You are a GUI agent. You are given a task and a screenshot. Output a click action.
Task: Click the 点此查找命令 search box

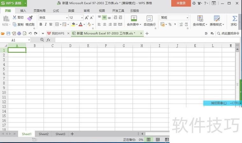pyautogui.click(x=228, y=33)
